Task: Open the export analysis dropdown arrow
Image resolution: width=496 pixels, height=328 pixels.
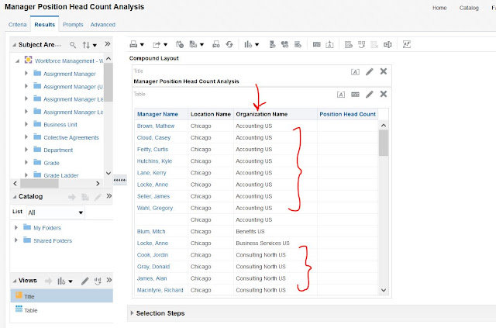Action: coord(165,45)
